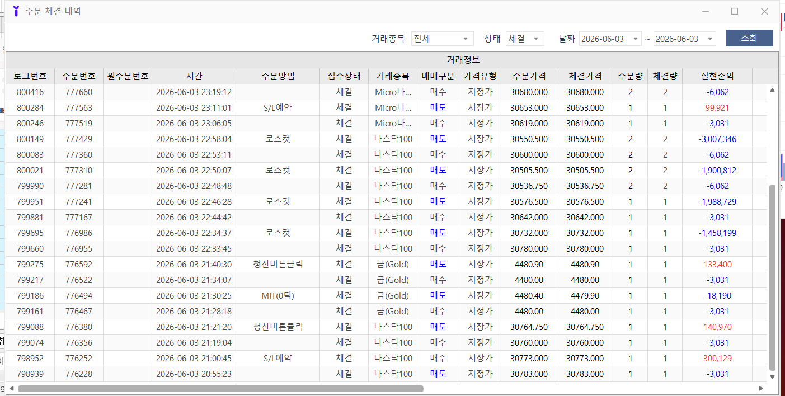This screenshot has width=785, height=396.
Task: Select order number 776467 cell
Action: pos(79,312)
